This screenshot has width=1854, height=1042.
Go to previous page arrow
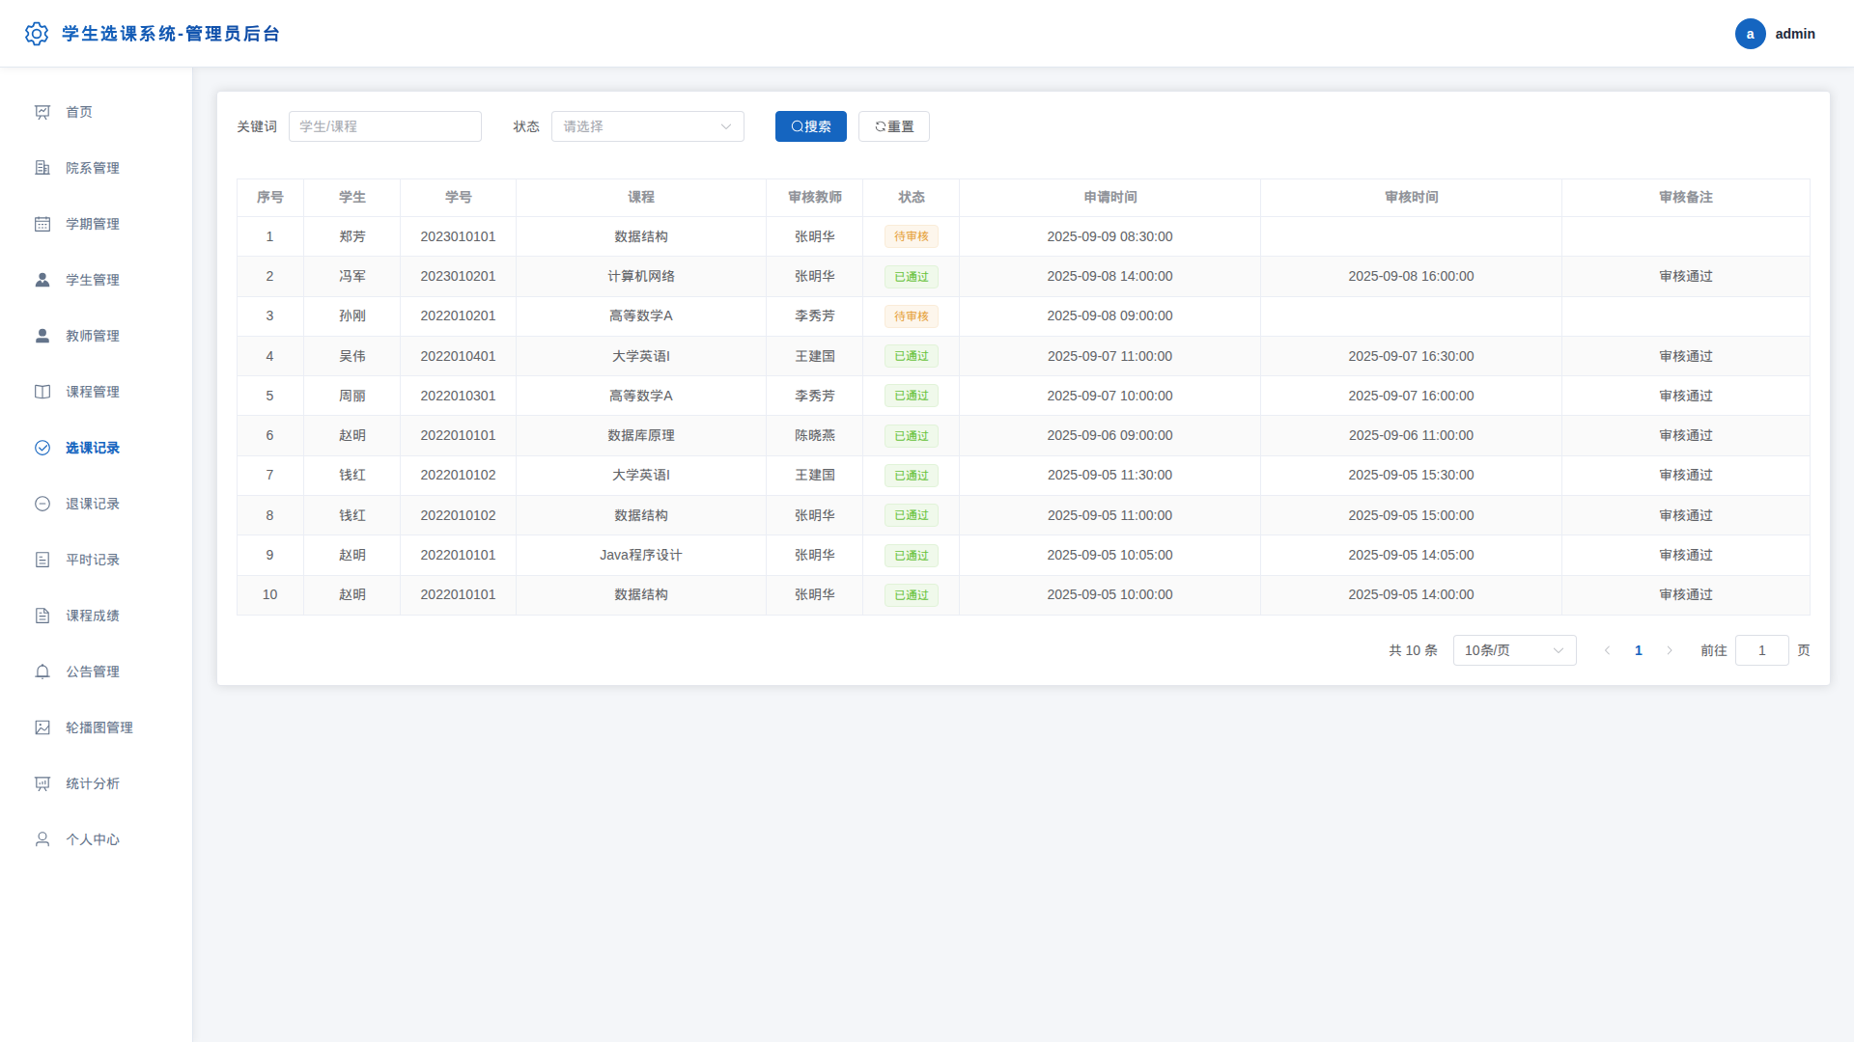[1608, 650]
